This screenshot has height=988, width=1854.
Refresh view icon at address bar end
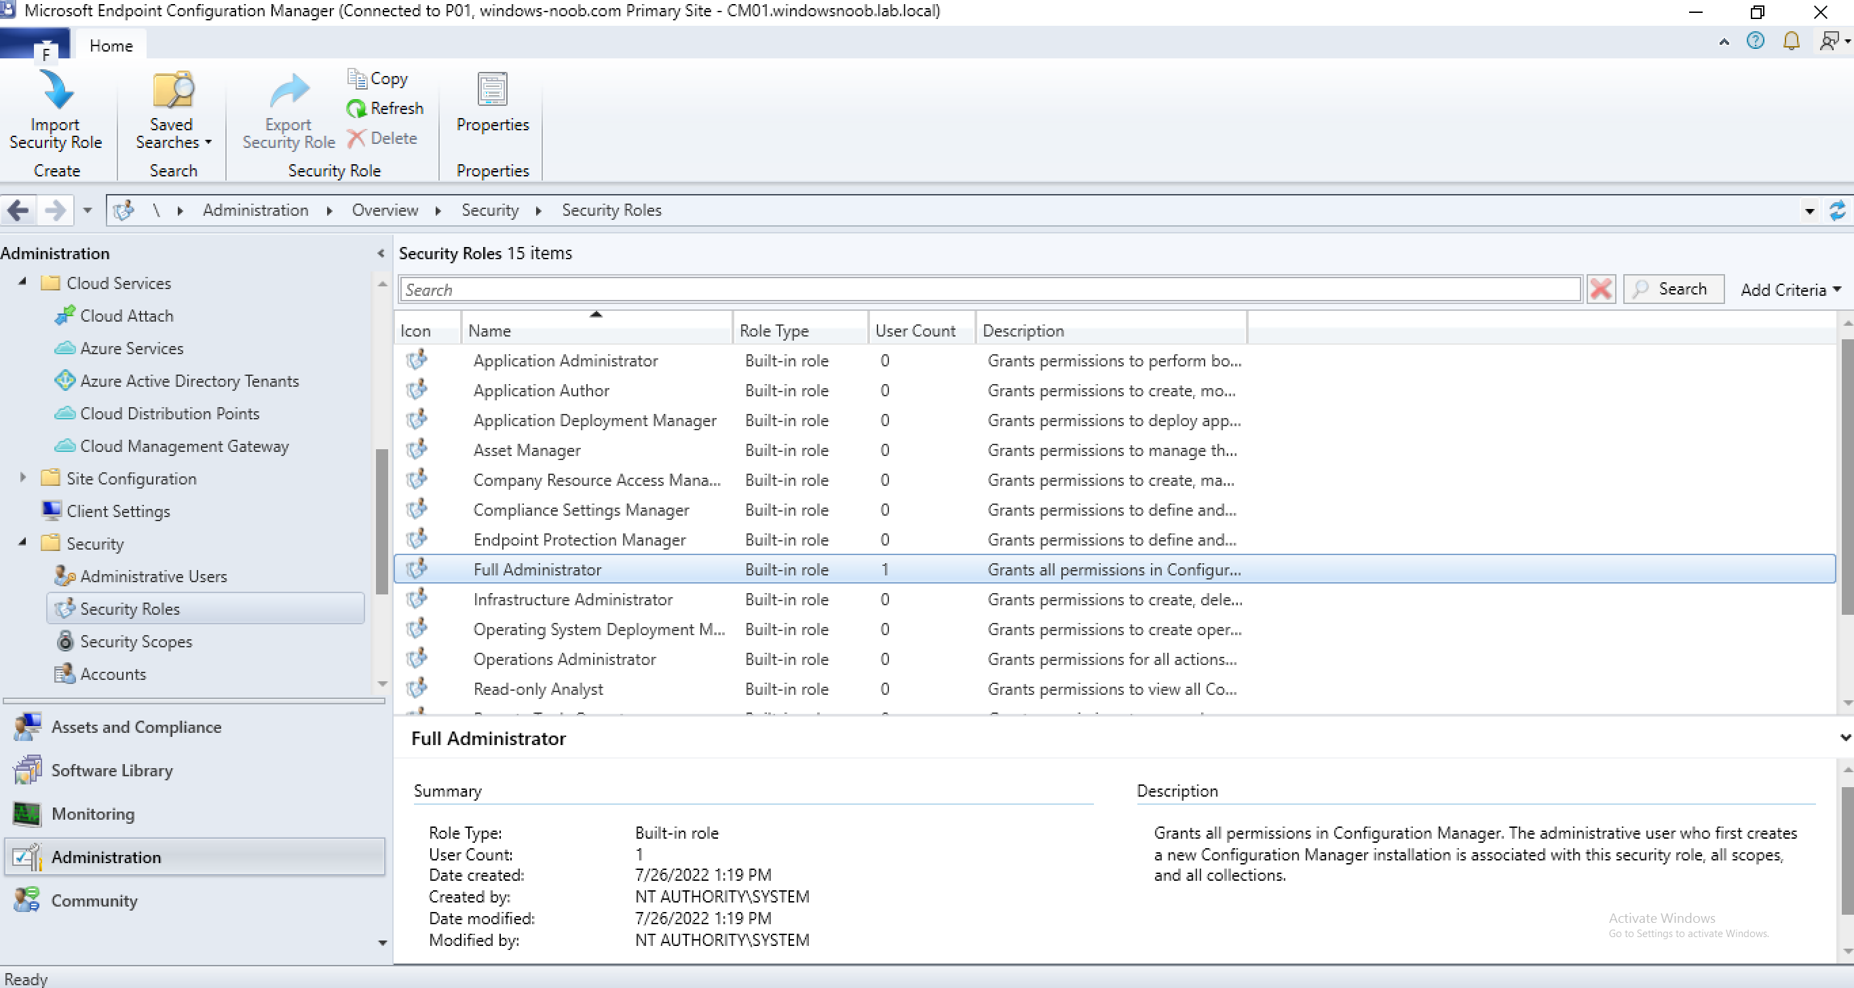1838,210
